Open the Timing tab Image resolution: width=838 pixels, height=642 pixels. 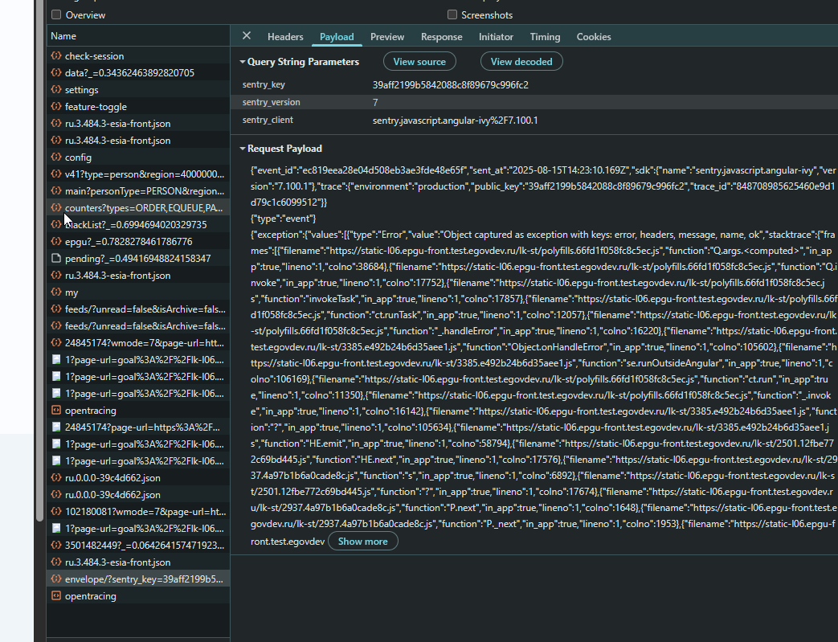tap(545, 36)
